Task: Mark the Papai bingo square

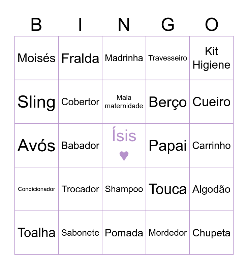Action: 168,146
